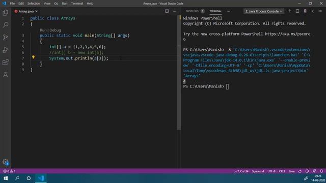The image size is (326, 183).
Task: Open the View menu
Action: (47, 4)
